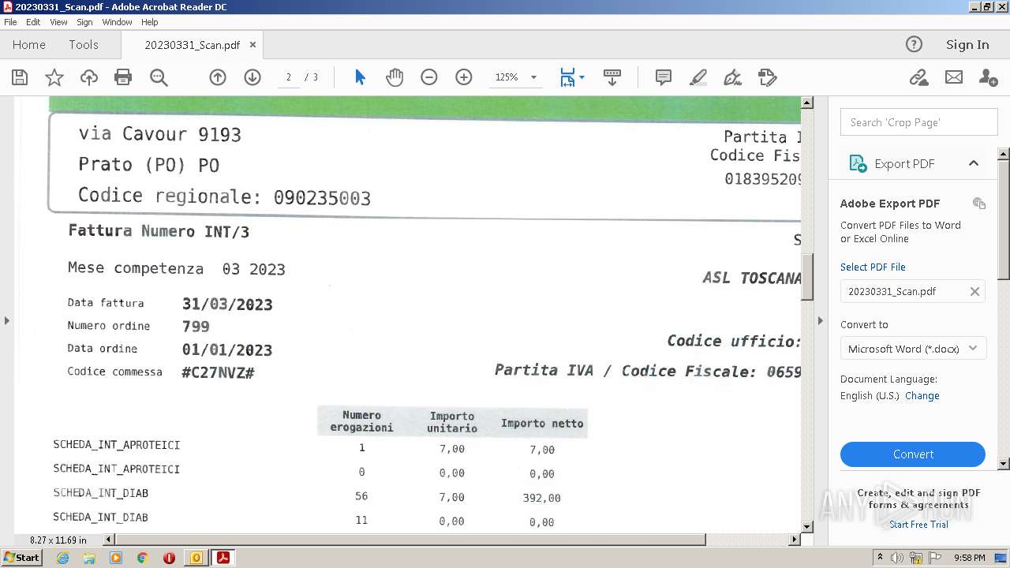
Task: Open the Window menu
Action: [117, 22]
